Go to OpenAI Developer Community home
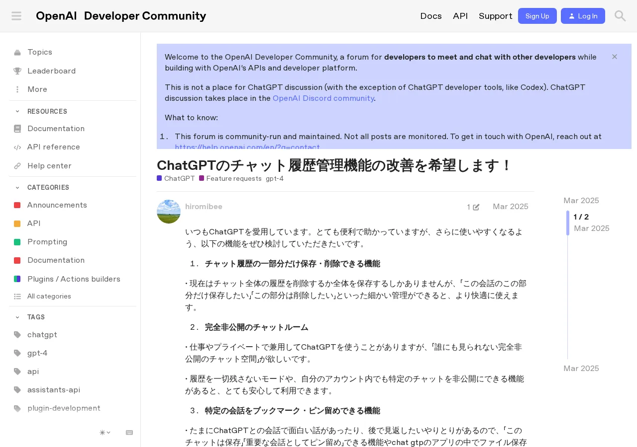This screenshot has width=637, height=447. click(121, 16)
